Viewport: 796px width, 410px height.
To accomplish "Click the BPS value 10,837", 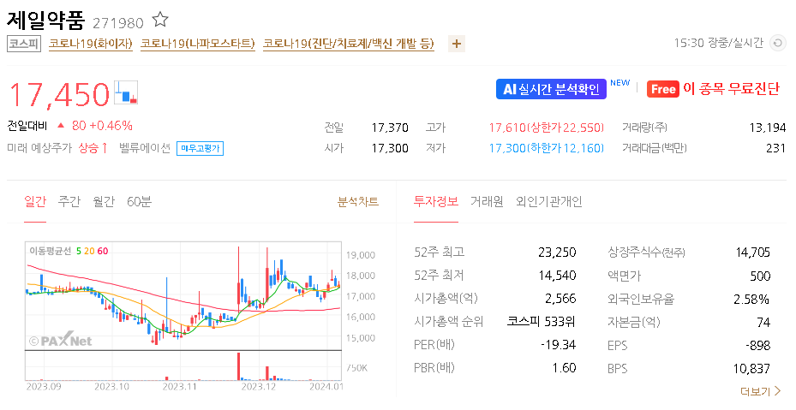I will 751,369.
